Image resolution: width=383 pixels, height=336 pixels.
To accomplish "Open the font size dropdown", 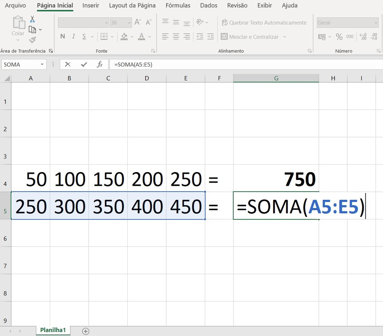I will pos(129,22).
